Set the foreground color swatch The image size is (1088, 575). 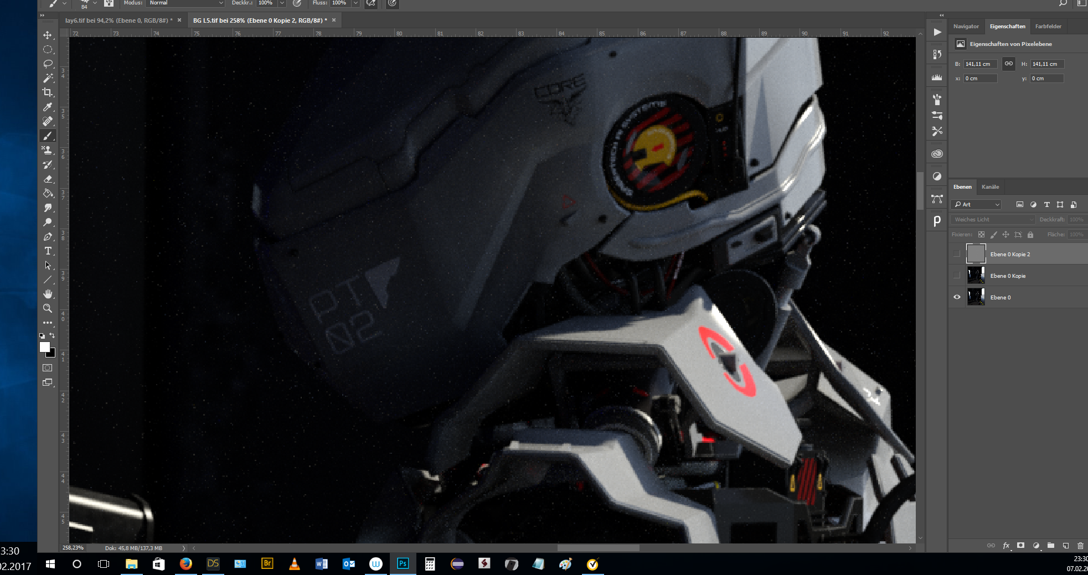click(45, 347)
